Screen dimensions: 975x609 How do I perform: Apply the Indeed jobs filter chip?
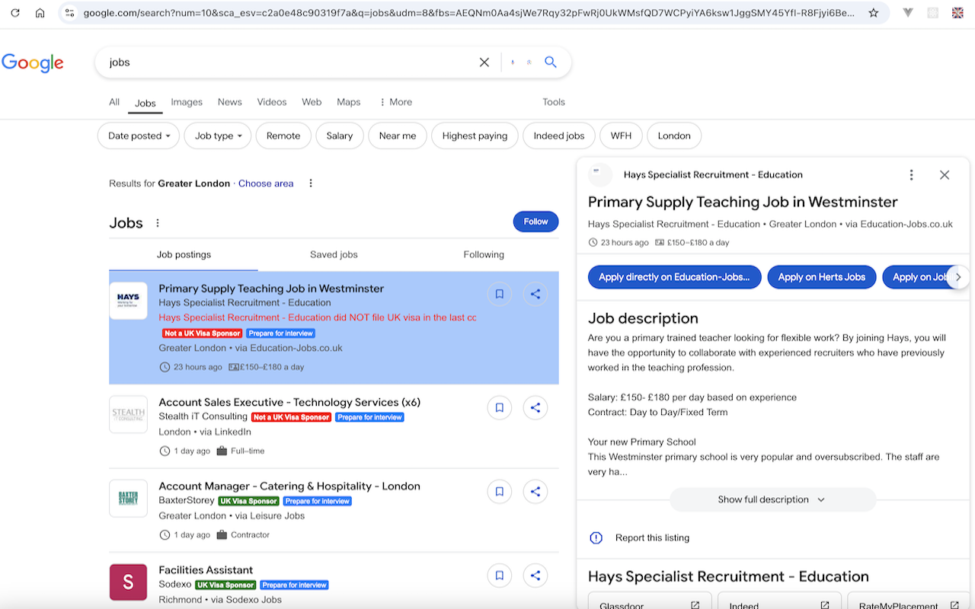click(x=559, y=136)
